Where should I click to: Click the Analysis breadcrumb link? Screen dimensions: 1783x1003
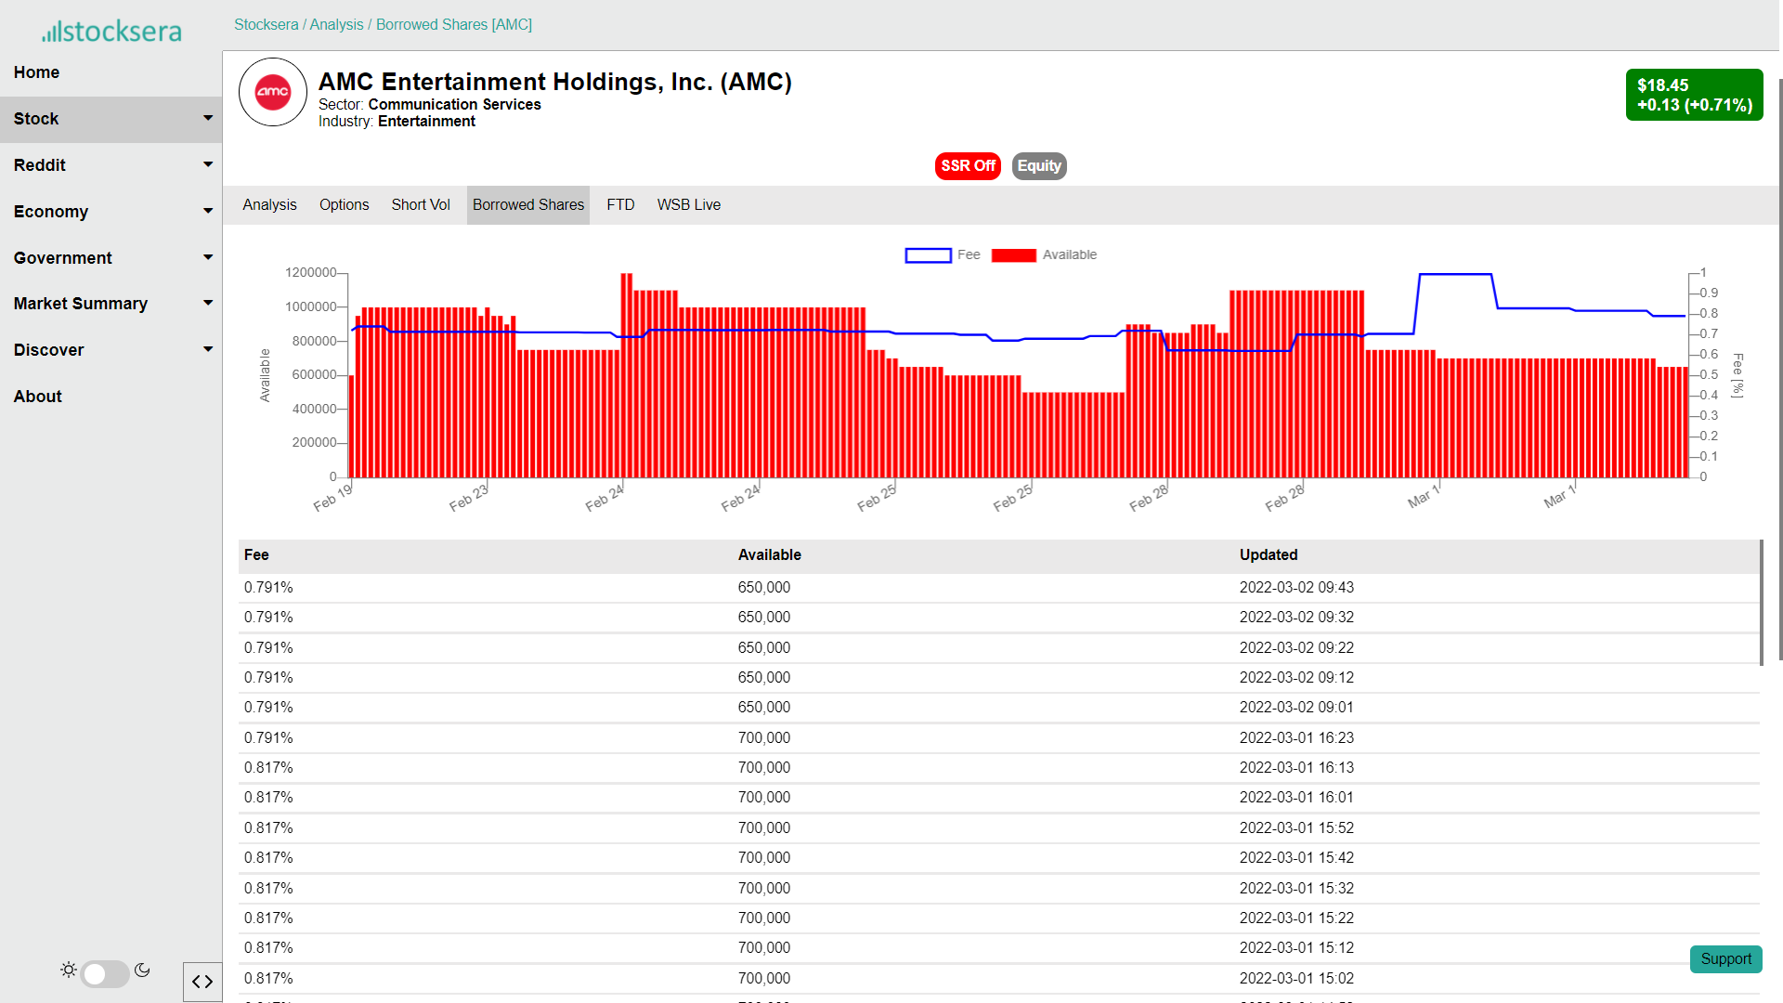point(336,25)
